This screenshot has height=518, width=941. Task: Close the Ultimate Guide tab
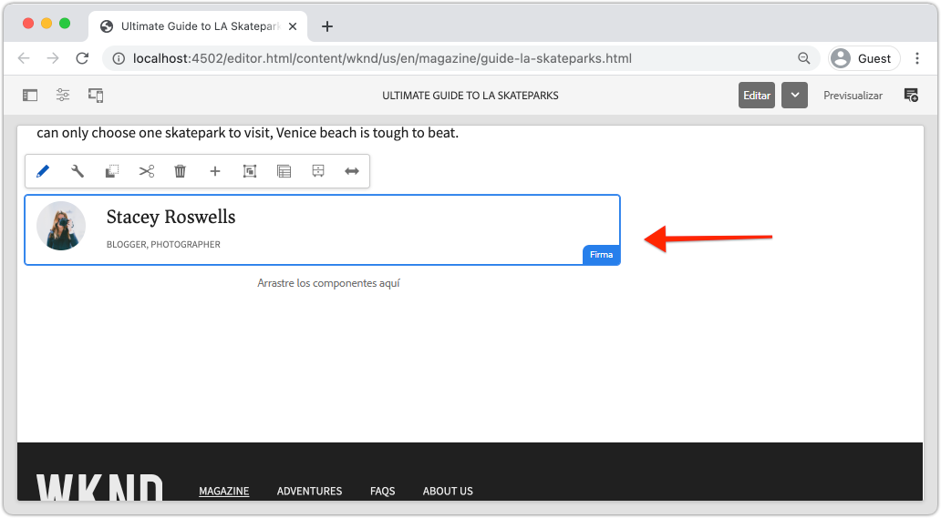pyautogui.click(x=293, y=26)
